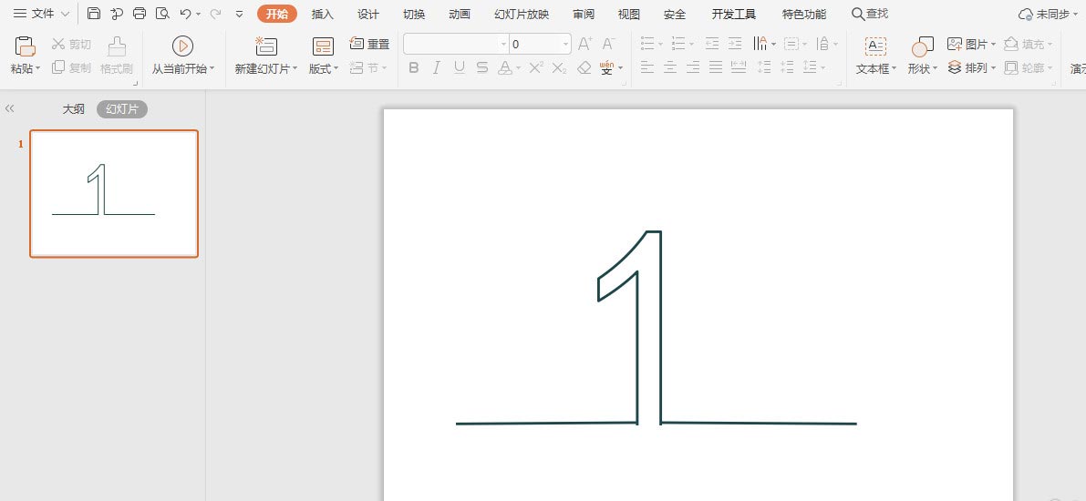Click the clear formatting eraser icon
The width and height of the screenshot is (1086, 501).
tap(584, 67)
